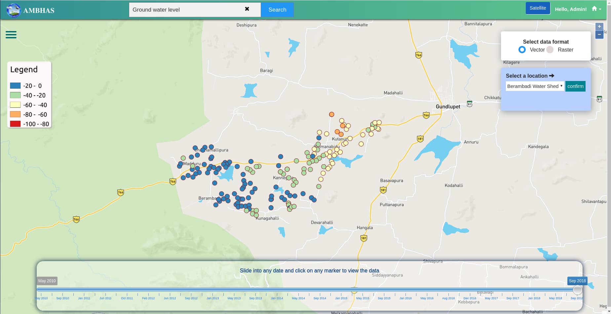Viewport: 611px width, 314px height.
Task: Focus the Ground water level search field
Action: click(185, 10)
